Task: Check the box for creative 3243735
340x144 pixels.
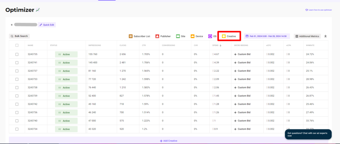Action: pyautogui.click(x=17, y=54)
